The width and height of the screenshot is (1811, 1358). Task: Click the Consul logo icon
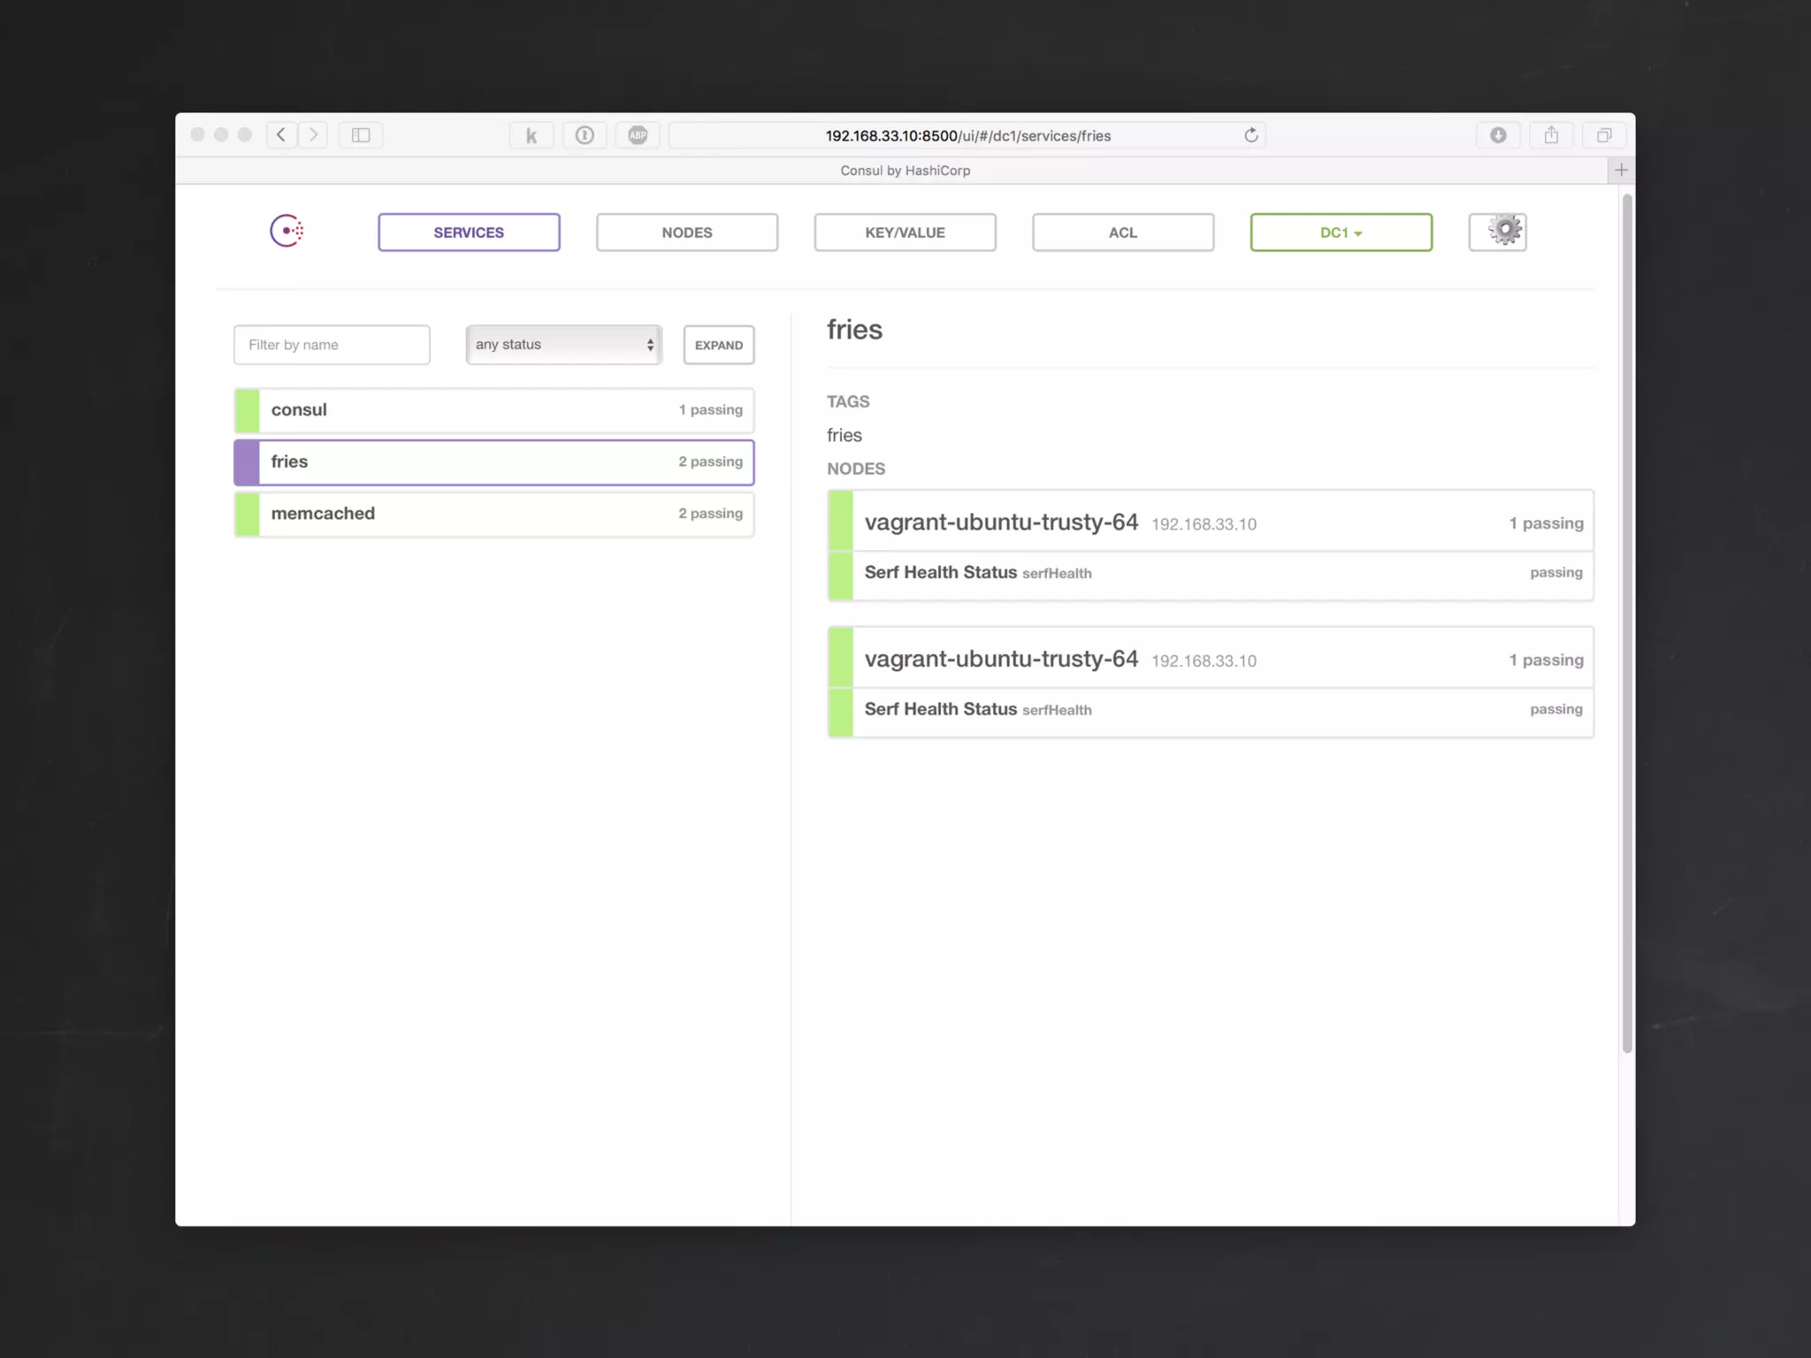pos(287,231)
